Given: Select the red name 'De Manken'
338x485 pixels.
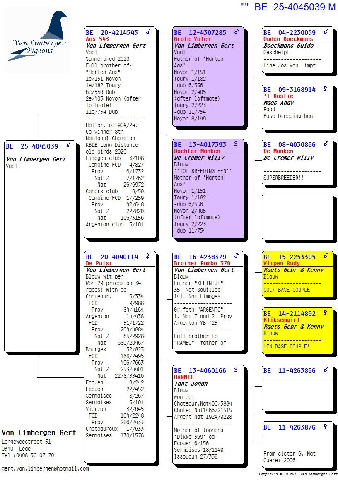Looking at the screenshot, I should tap(278, 151).
